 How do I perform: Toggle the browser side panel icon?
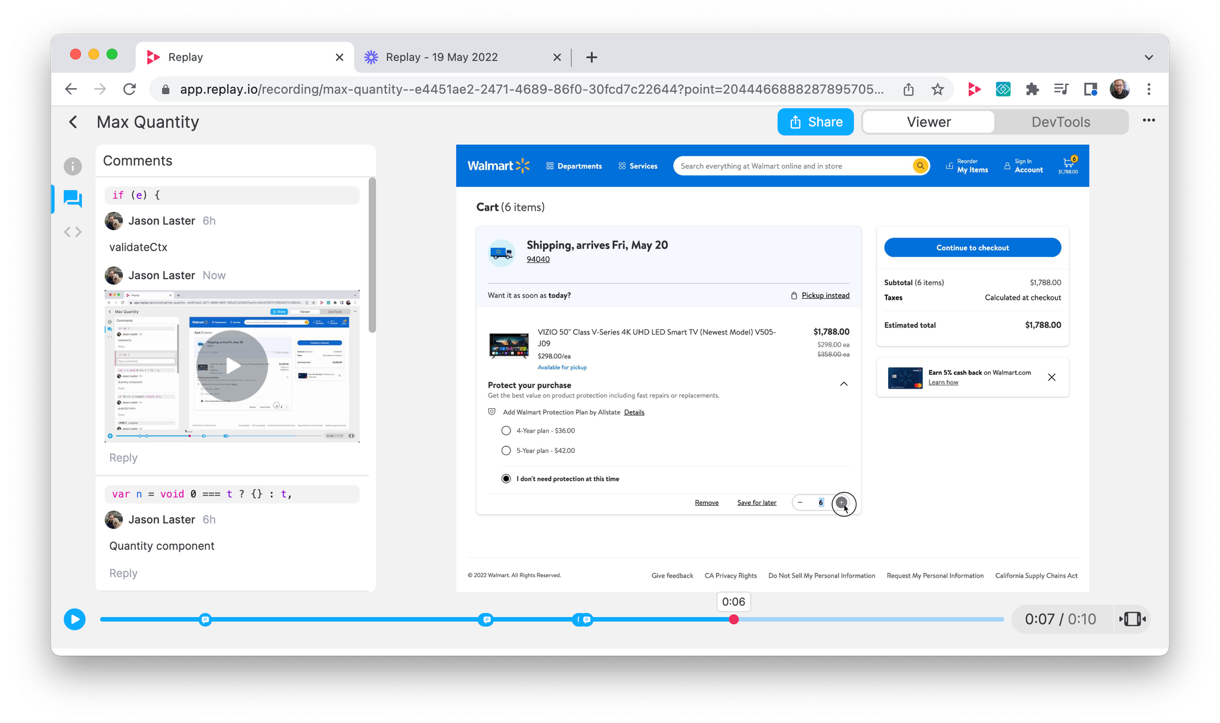(1090, 89)
